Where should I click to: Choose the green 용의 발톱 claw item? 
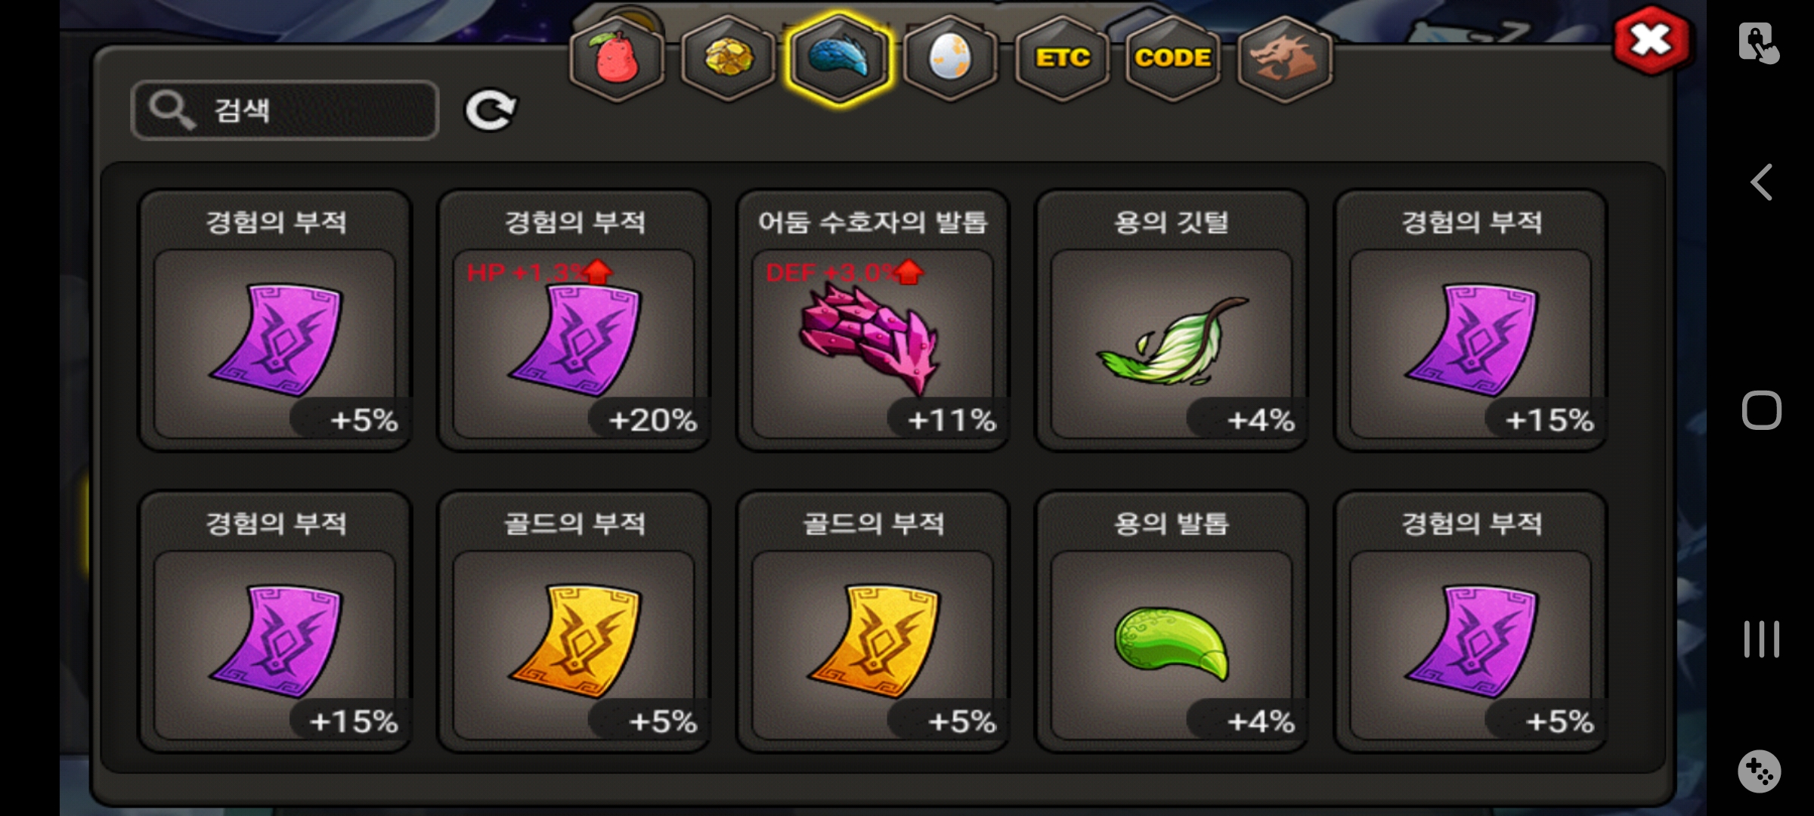[1172, 622]
